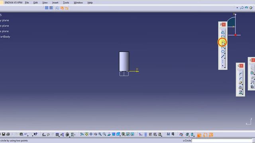Click the c:Circle command input field
The width and height of the screenshot is (255, 143).
(x=222, y=141)
